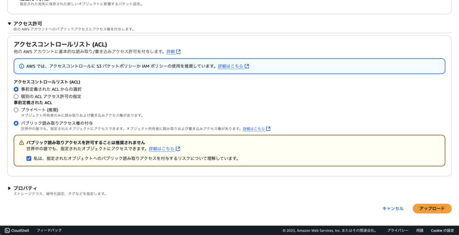Open 詳細はこちら link under public read option
Screen dimensions: 459x235
click(x=254, y=129)
